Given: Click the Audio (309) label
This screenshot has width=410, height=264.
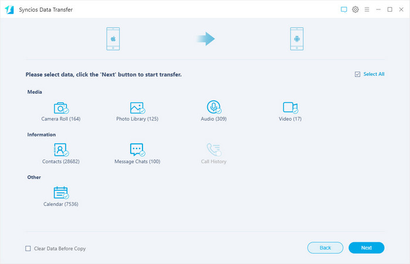Looking at the screenshot, I should point(214,119).
